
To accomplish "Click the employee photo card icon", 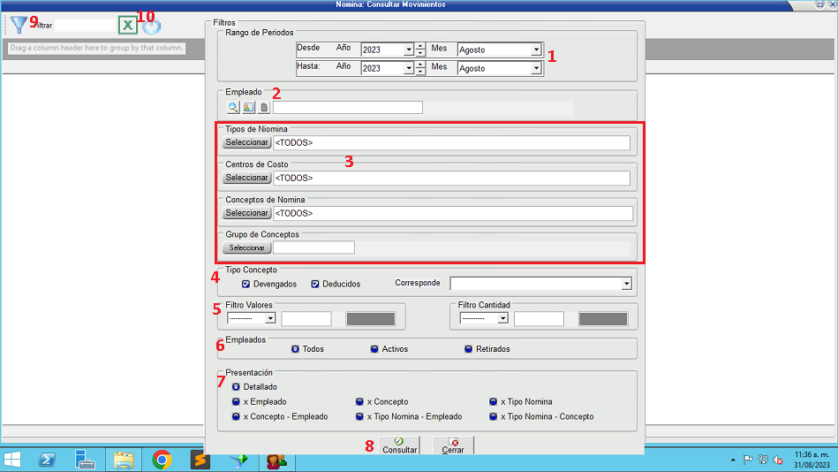I will tap(248, 108).
